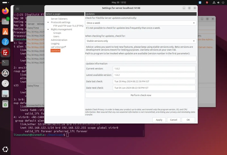The height and width of the screenshot is (155, 227).
Task: Open Server menu in background FileZilla window
Action: pyautogui.click(x=31, y=24)
